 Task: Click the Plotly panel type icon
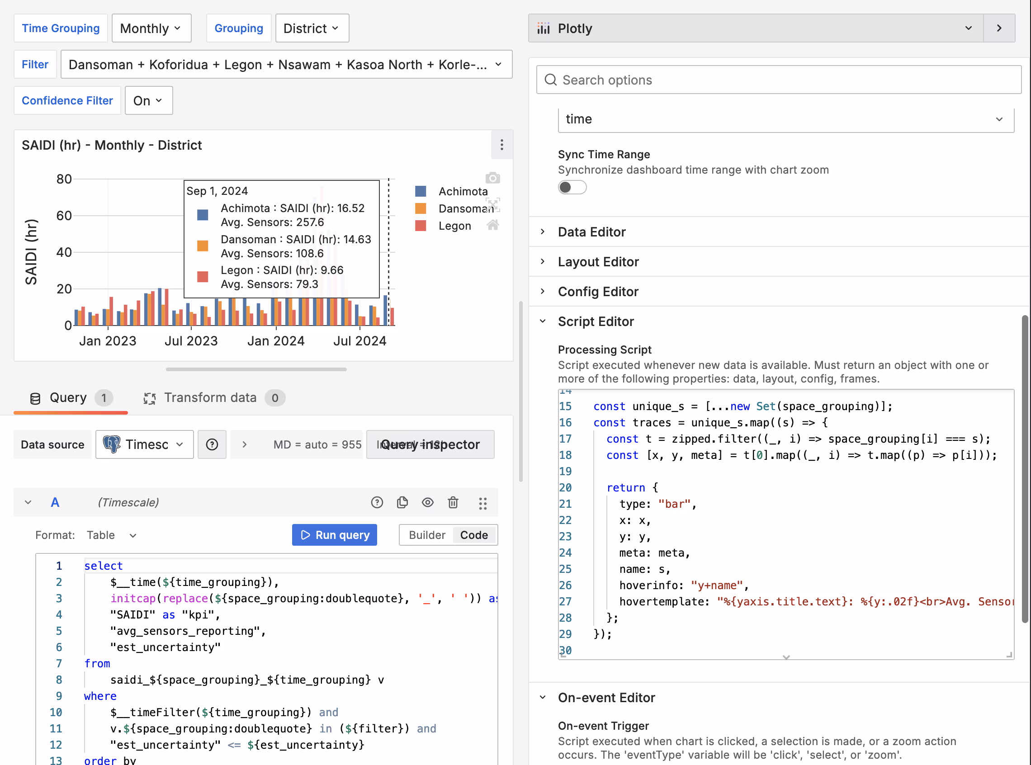tap(544, 28)
